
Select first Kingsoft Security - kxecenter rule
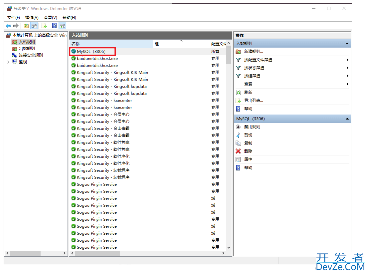[x=148, y=101]
